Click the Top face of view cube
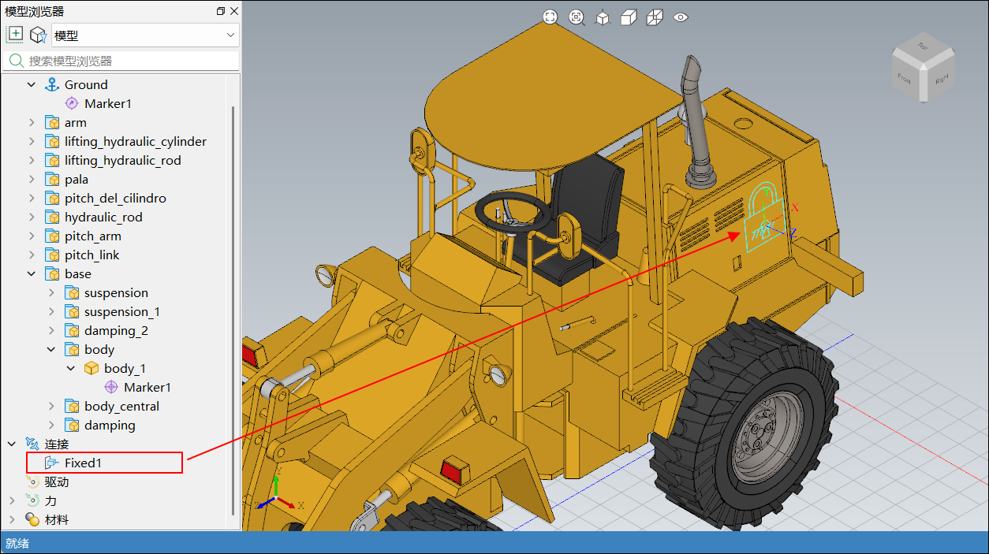 point(922,48)
